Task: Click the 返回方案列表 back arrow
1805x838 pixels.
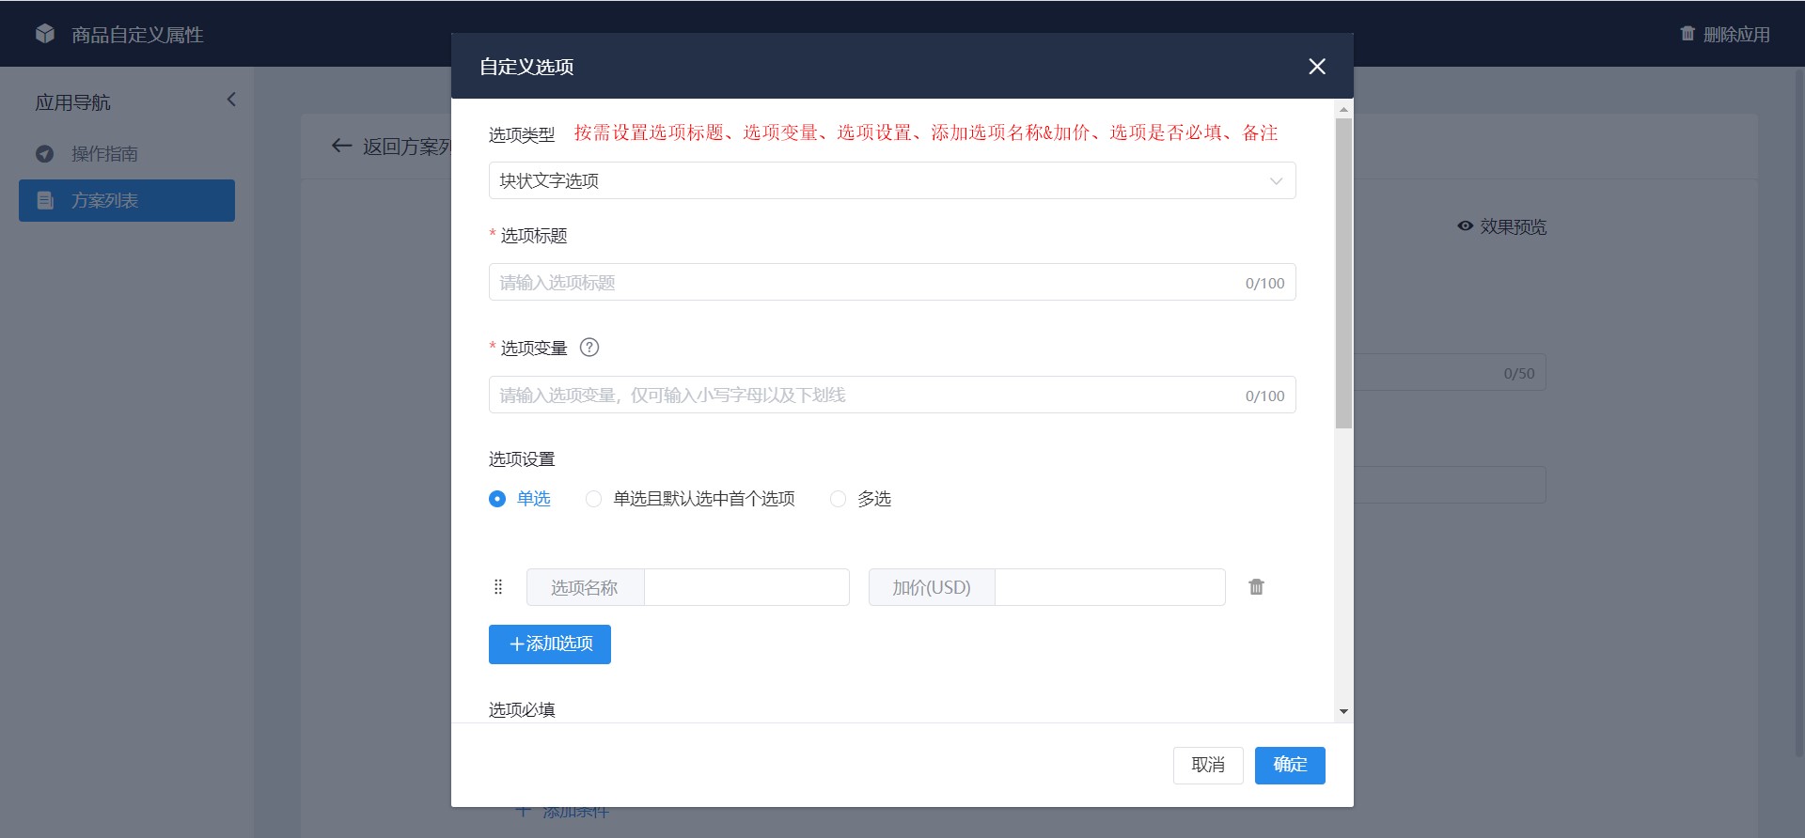Action: [341, 146]
